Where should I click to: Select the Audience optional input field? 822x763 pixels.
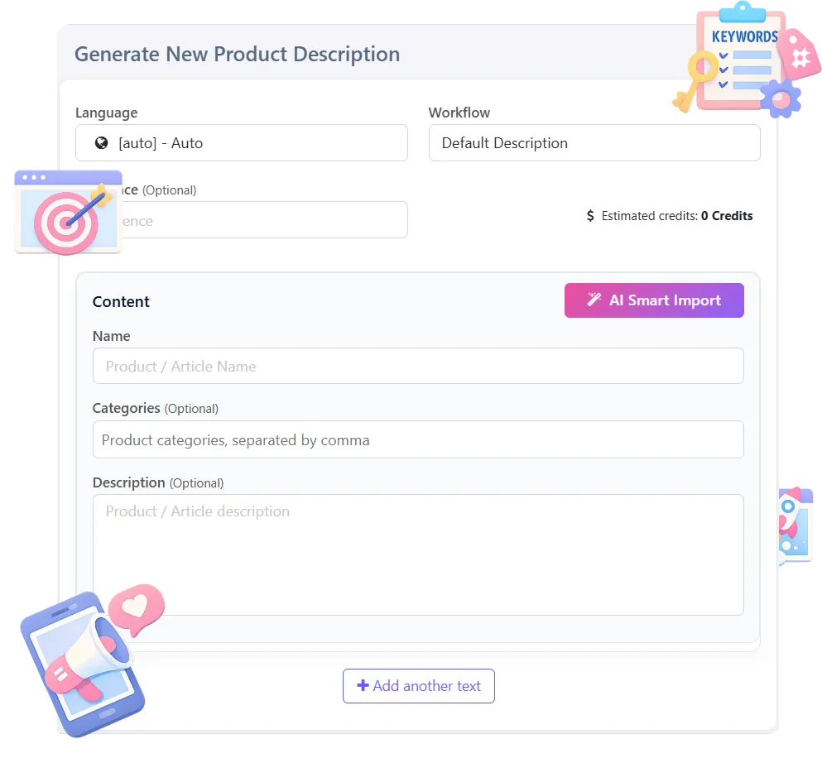[265, 220]
